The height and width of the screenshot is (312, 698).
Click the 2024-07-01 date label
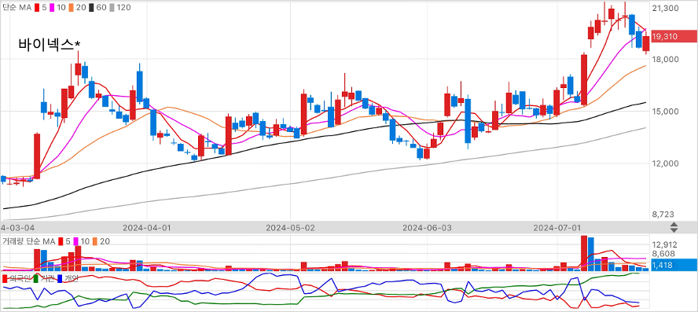coord(557,227)
